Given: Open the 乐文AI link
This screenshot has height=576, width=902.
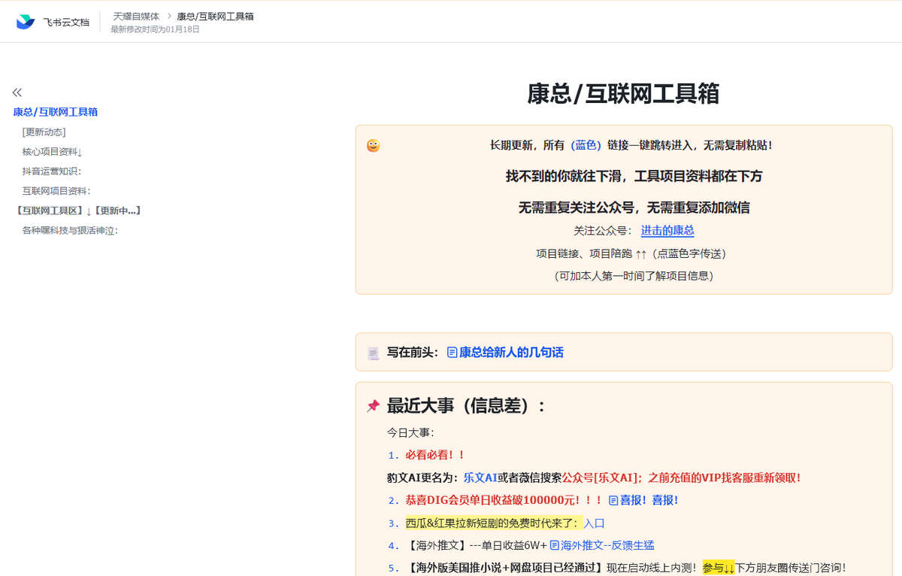Looking at the screenshot, I should click(480, 477).
